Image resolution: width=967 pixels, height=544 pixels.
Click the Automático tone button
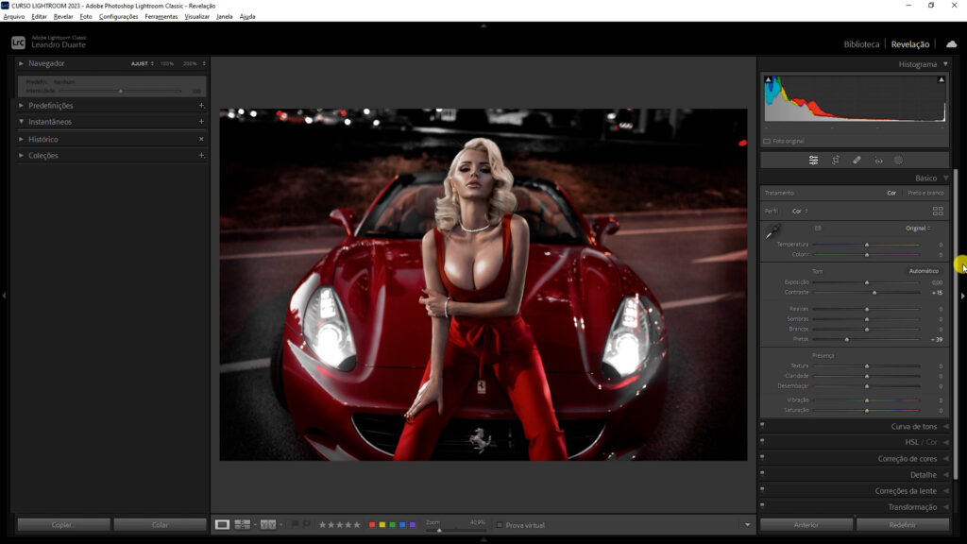(x=924, y=271)
